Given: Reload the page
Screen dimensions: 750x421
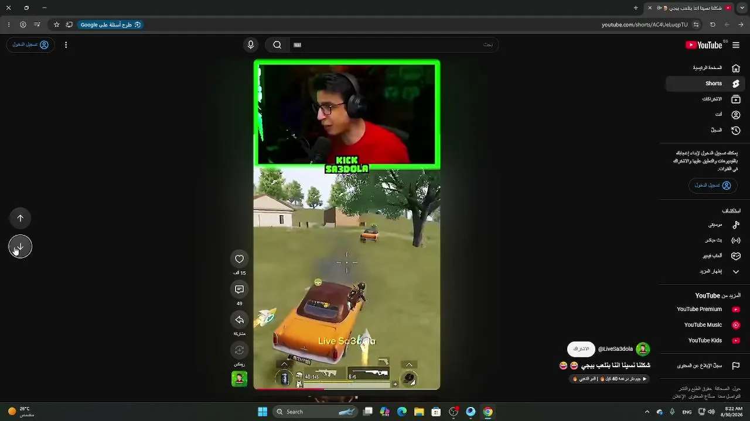Looking at the screenshot, I should coord(712,25).
